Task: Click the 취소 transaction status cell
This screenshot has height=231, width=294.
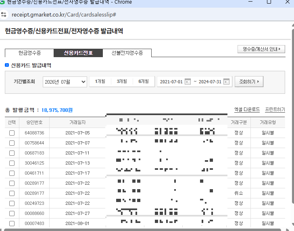Action: pyautogui.click(x=239, y=193)
